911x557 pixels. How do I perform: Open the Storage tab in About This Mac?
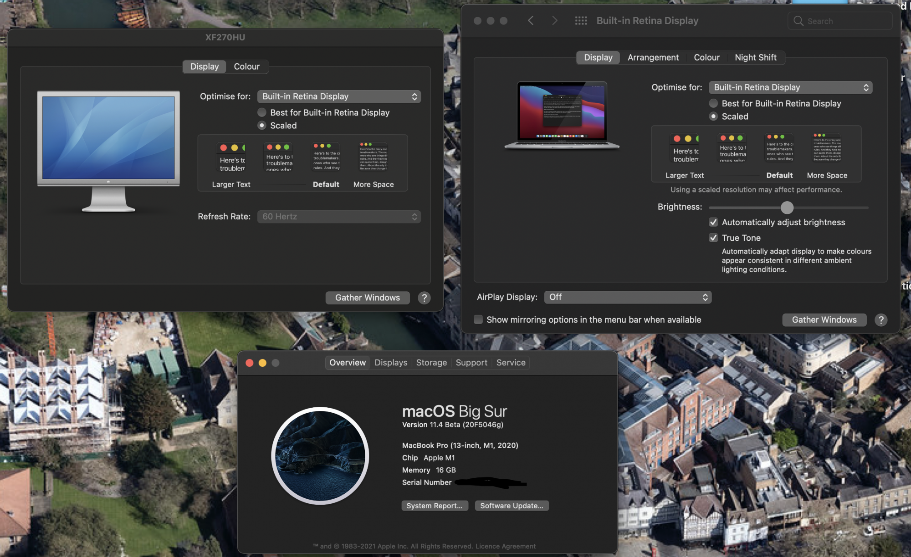click(431, 363)
